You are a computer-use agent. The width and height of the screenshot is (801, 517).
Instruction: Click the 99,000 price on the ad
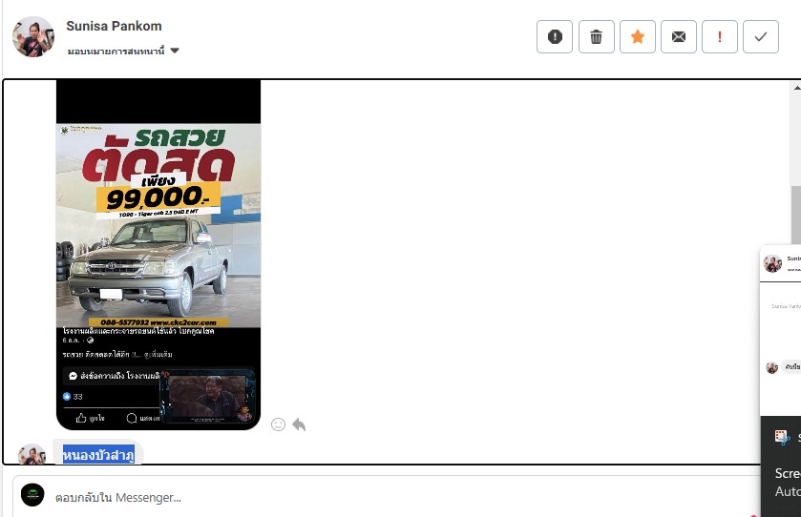coord(158,198)
